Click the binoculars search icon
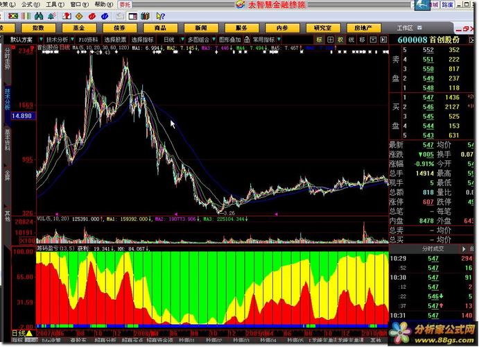 (x=39, y=16)
